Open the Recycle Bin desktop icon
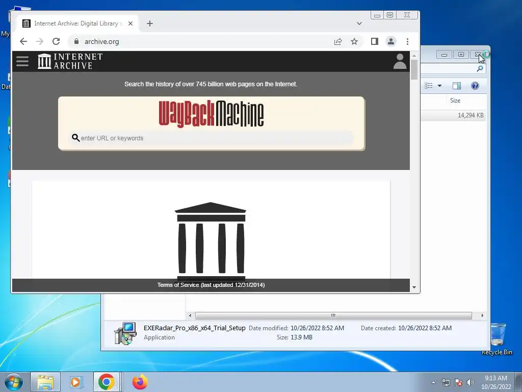The width and height of the screenshot is (522, 392). coord(498,338)
